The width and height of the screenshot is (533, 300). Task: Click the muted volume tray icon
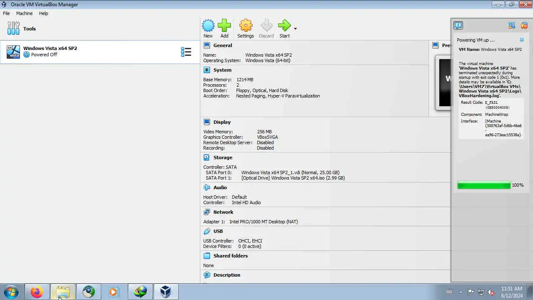pyautogui.click(x=491, y=292)
